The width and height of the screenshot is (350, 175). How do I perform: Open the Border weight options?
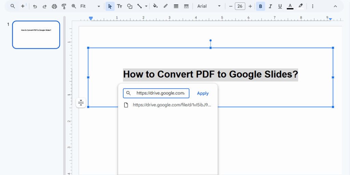(x=176, y=6)
